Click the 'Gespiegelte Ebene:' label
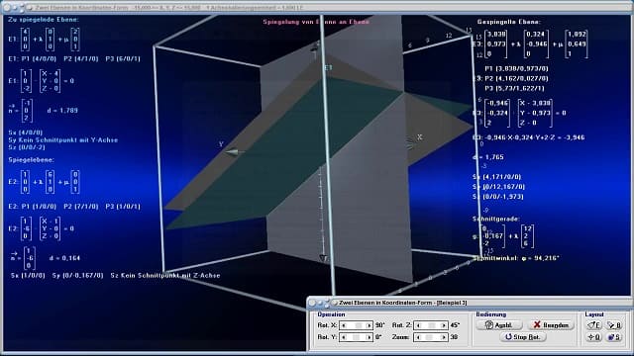This screenshot has height=356, width=634. [x=508, y=22]
